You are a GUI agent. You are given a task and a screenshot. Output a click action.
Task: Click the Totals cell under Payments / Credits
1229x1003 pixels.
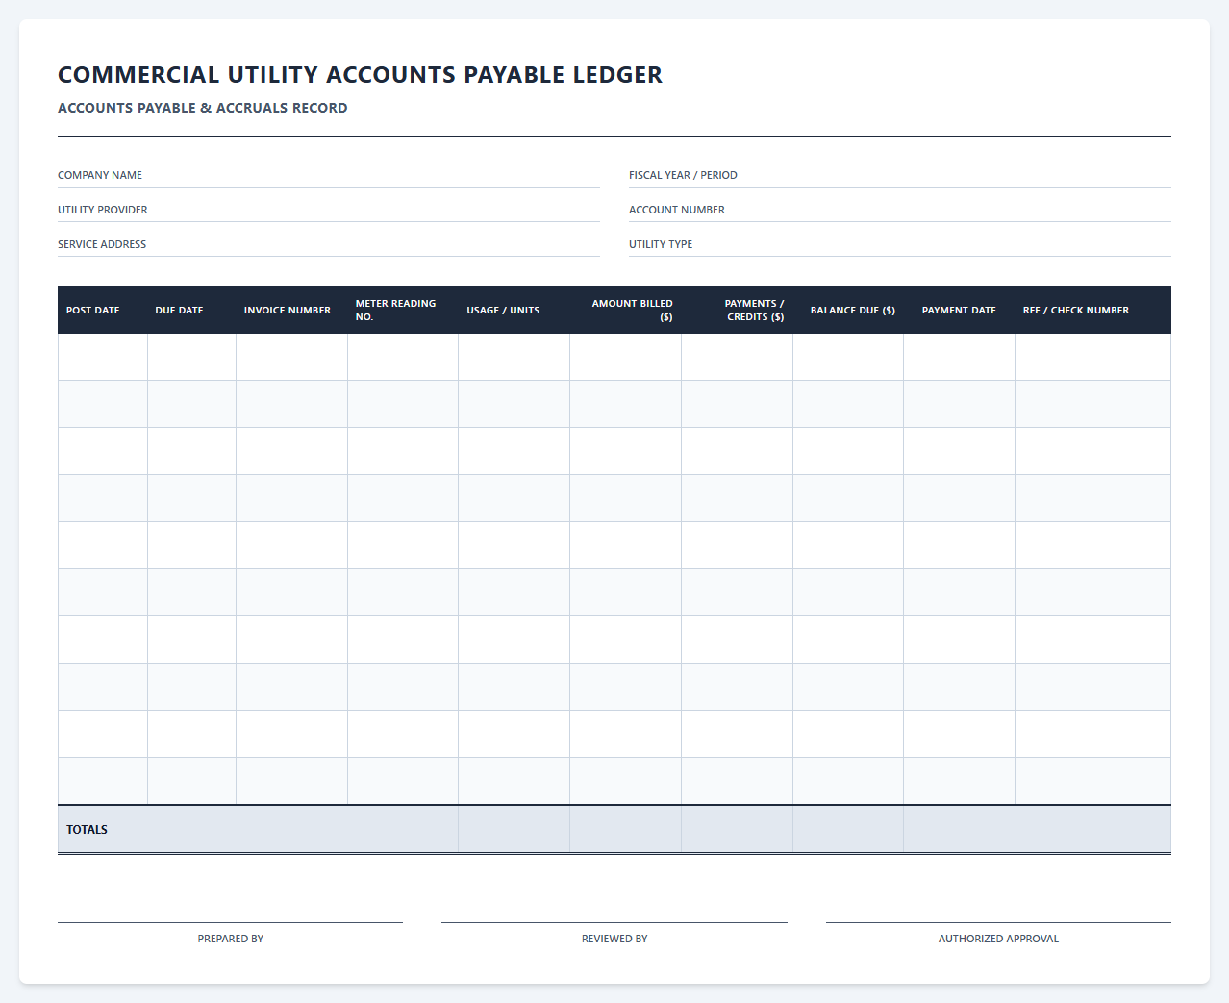[x=738, y=829]
